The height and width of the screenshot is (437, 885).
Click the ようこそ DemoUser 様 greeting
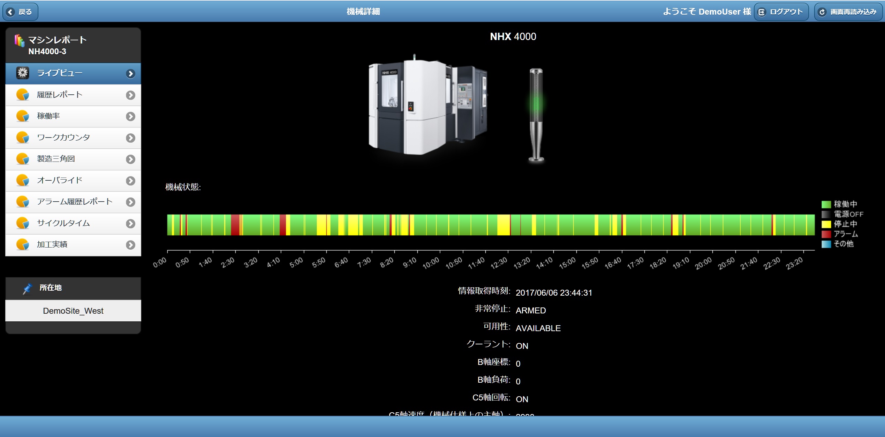(707, 12)
